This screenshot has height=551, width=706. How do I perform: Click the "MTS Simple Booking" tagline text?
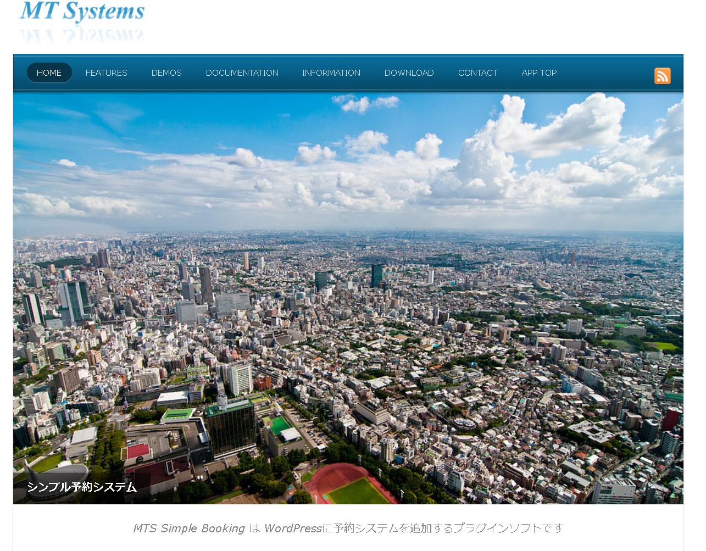(189, 528)
